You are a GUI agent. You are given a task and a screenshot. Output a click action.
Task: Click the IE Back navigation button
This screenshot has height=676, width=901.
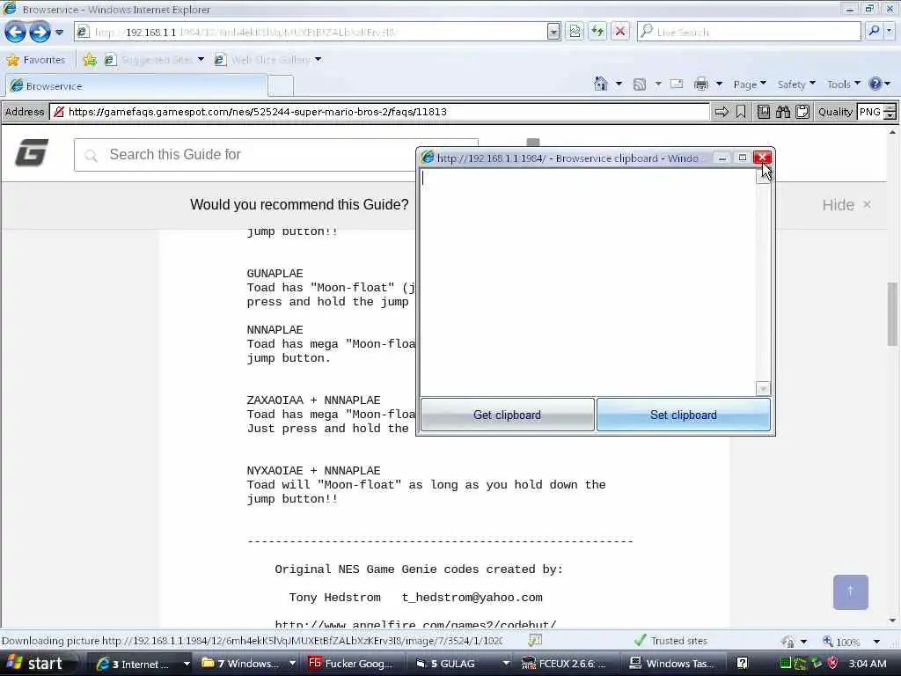pyautogui.click(x=15, y=33)
